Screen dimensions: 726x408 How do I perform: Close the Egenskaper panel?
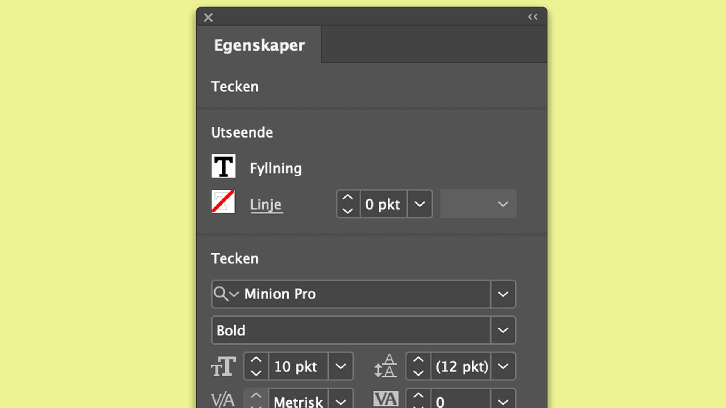(x=208, y=17)
